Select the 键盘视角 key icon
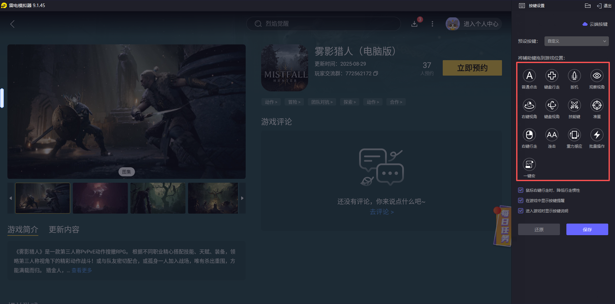Image resolution: width=615 pixels, height=304 pixels. [552, 105]
